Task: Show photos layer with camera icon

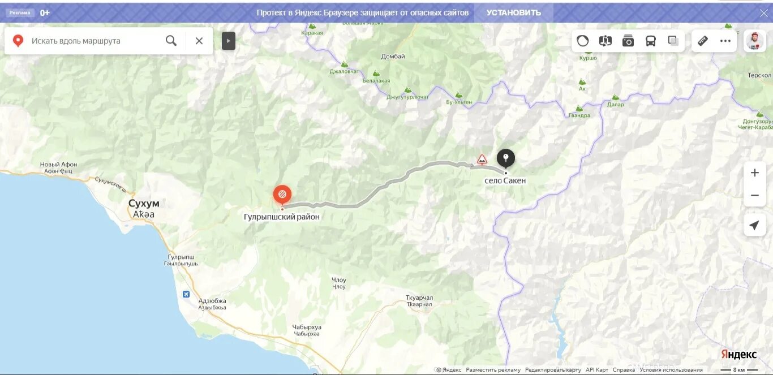Action: tap(628, 41)
